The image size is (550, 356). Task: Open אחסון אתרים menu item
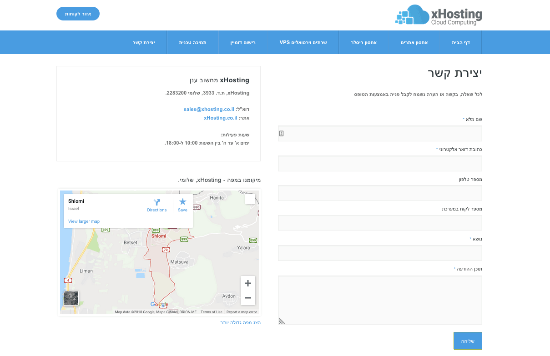click(x=414, y=42)
